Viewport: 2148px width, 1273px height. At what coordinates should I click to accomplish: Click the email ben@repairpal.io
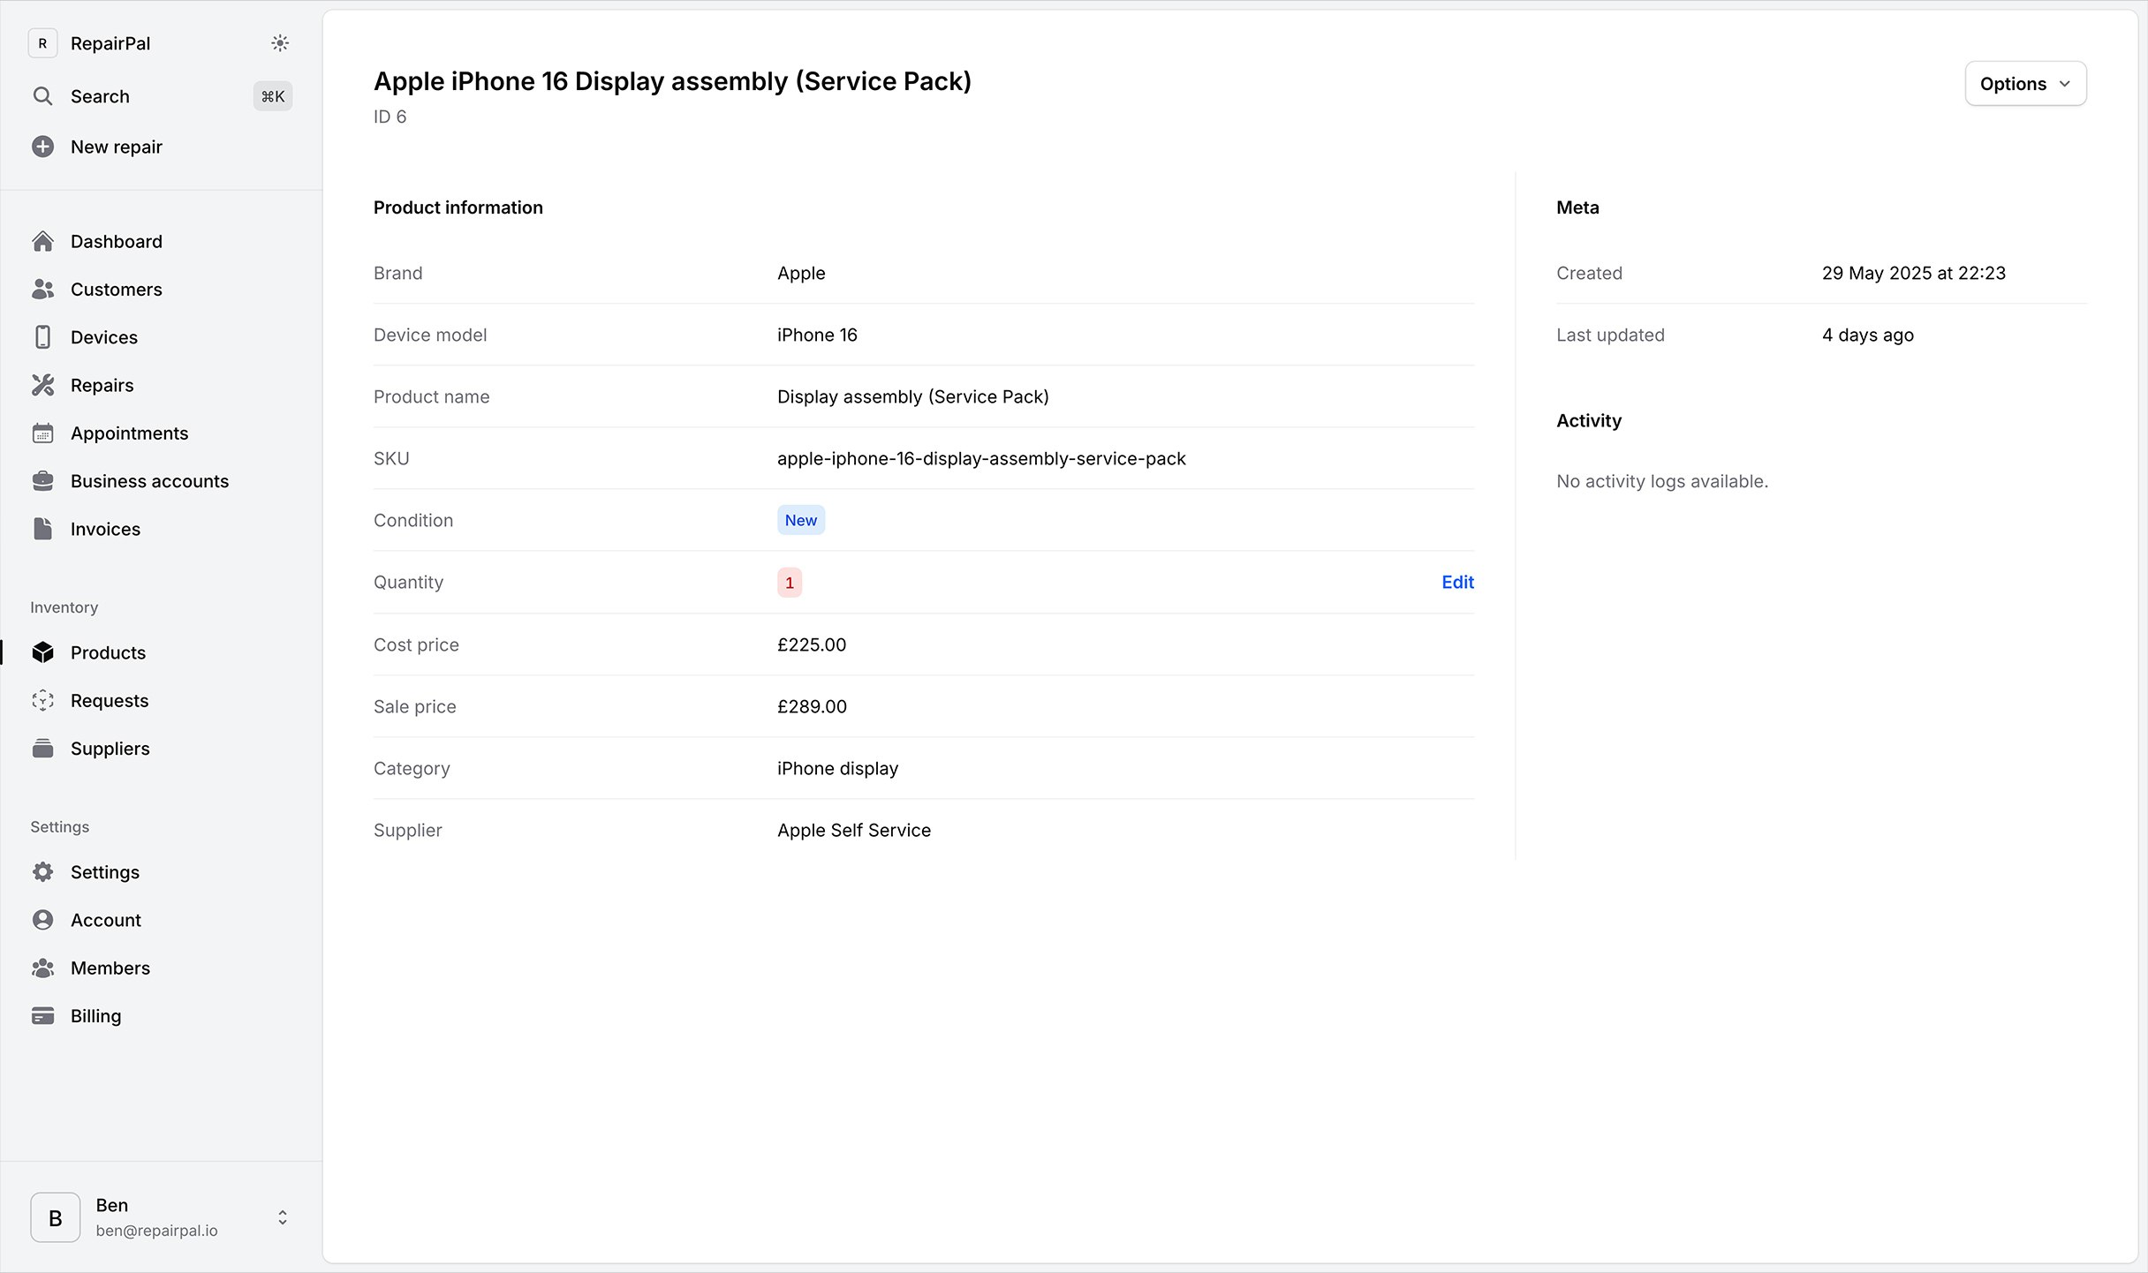156,1230
